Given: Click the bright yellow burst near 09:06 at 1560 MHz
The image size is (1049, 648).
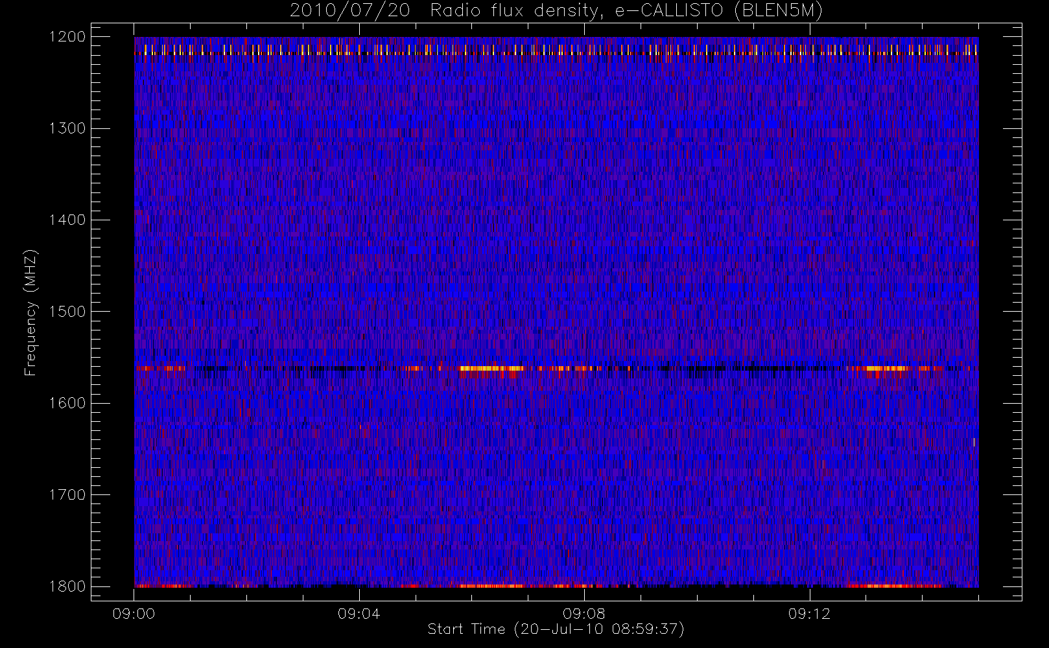Looking at the screenshot, I should 491,368.
